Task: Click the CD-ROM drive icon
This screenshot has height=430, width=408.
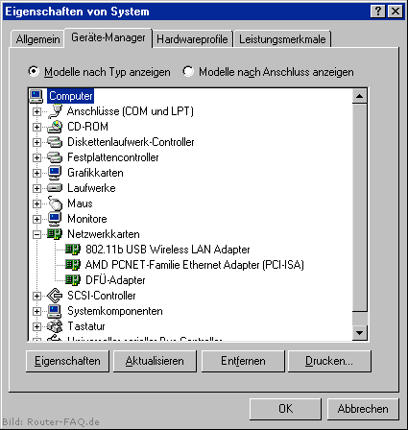Action: tap(55, 127)
